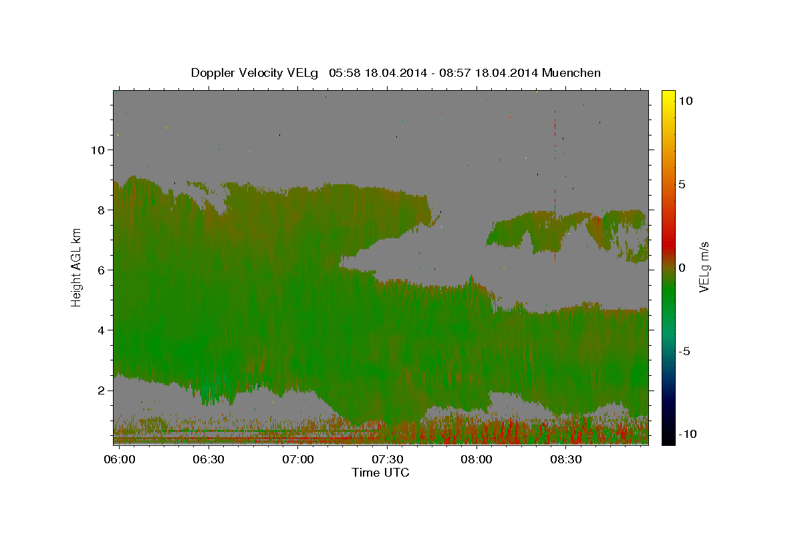Viewport: 802px width, 534px height.
Task: Click the 'Height AGL km' axis label
Action: pos(77,267)
